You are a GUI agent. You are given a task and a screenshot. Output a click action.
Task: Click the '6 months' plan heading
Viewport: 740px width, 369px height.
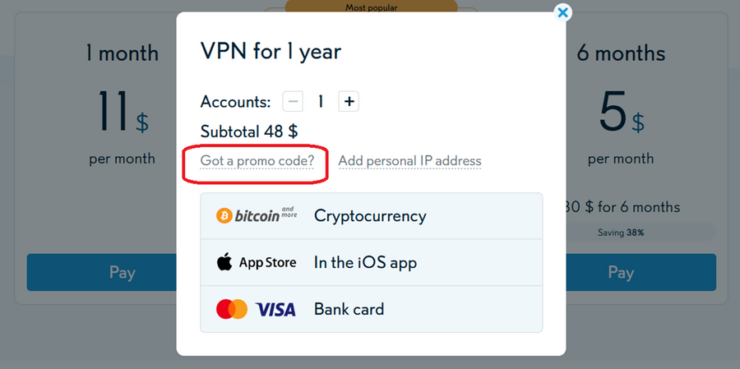click(x=621, y=54)
